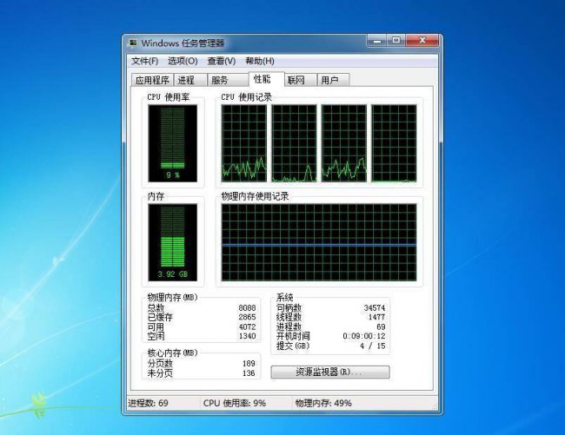Image resolution: width=565 pixels, height=435 pixels.
Task: Click the 空闲 value 1340
Action: click(247, 336)
